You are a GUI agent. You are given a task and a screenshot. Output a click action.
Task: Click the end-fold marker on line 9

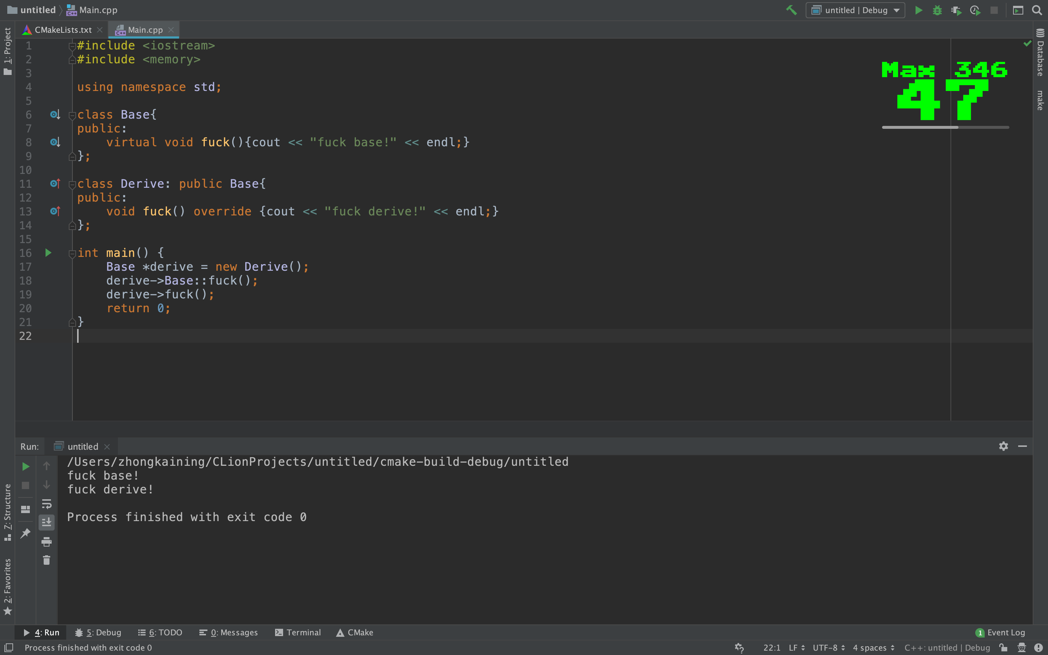[72, 156]
